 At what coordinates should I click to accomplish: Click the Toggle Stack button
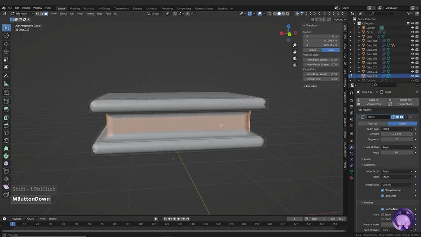[x=403, y=104]
